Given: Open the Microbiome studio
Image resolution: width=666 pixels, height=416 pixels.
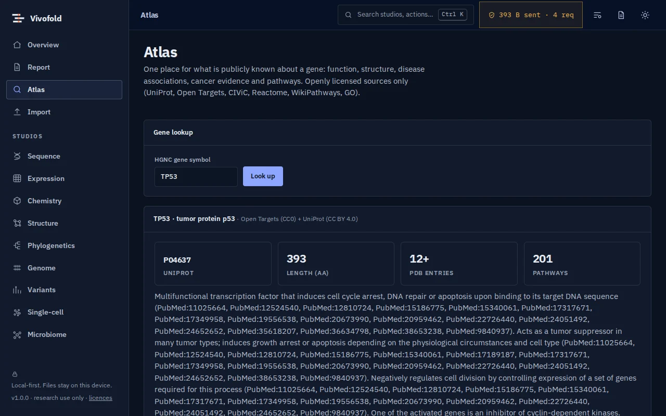Looking at the screenshot, I should point(65,334).
